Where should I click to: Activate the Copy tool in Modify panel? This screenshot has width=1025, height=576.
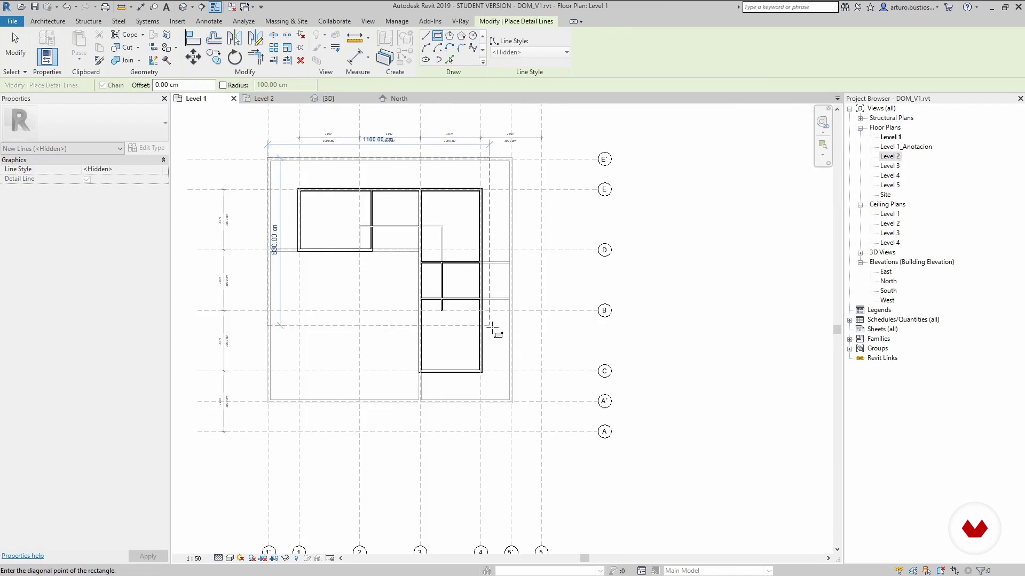coord(214,57)
